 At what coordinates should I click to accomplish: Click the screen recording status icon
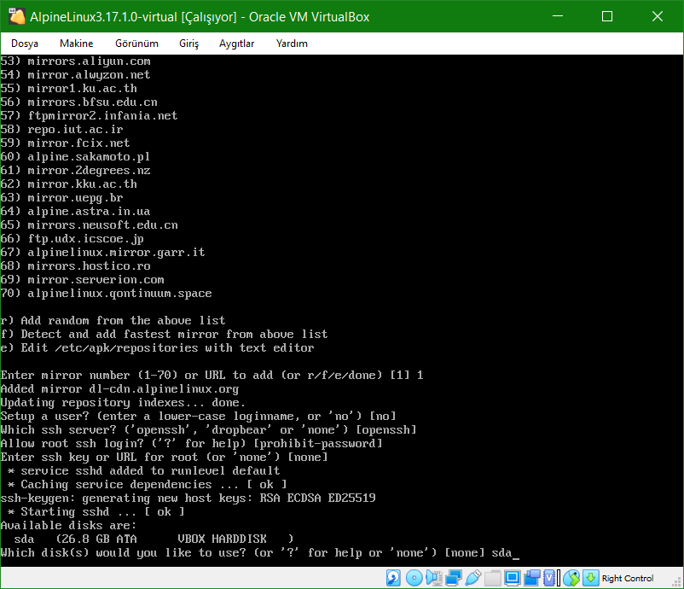click(532, 578)
